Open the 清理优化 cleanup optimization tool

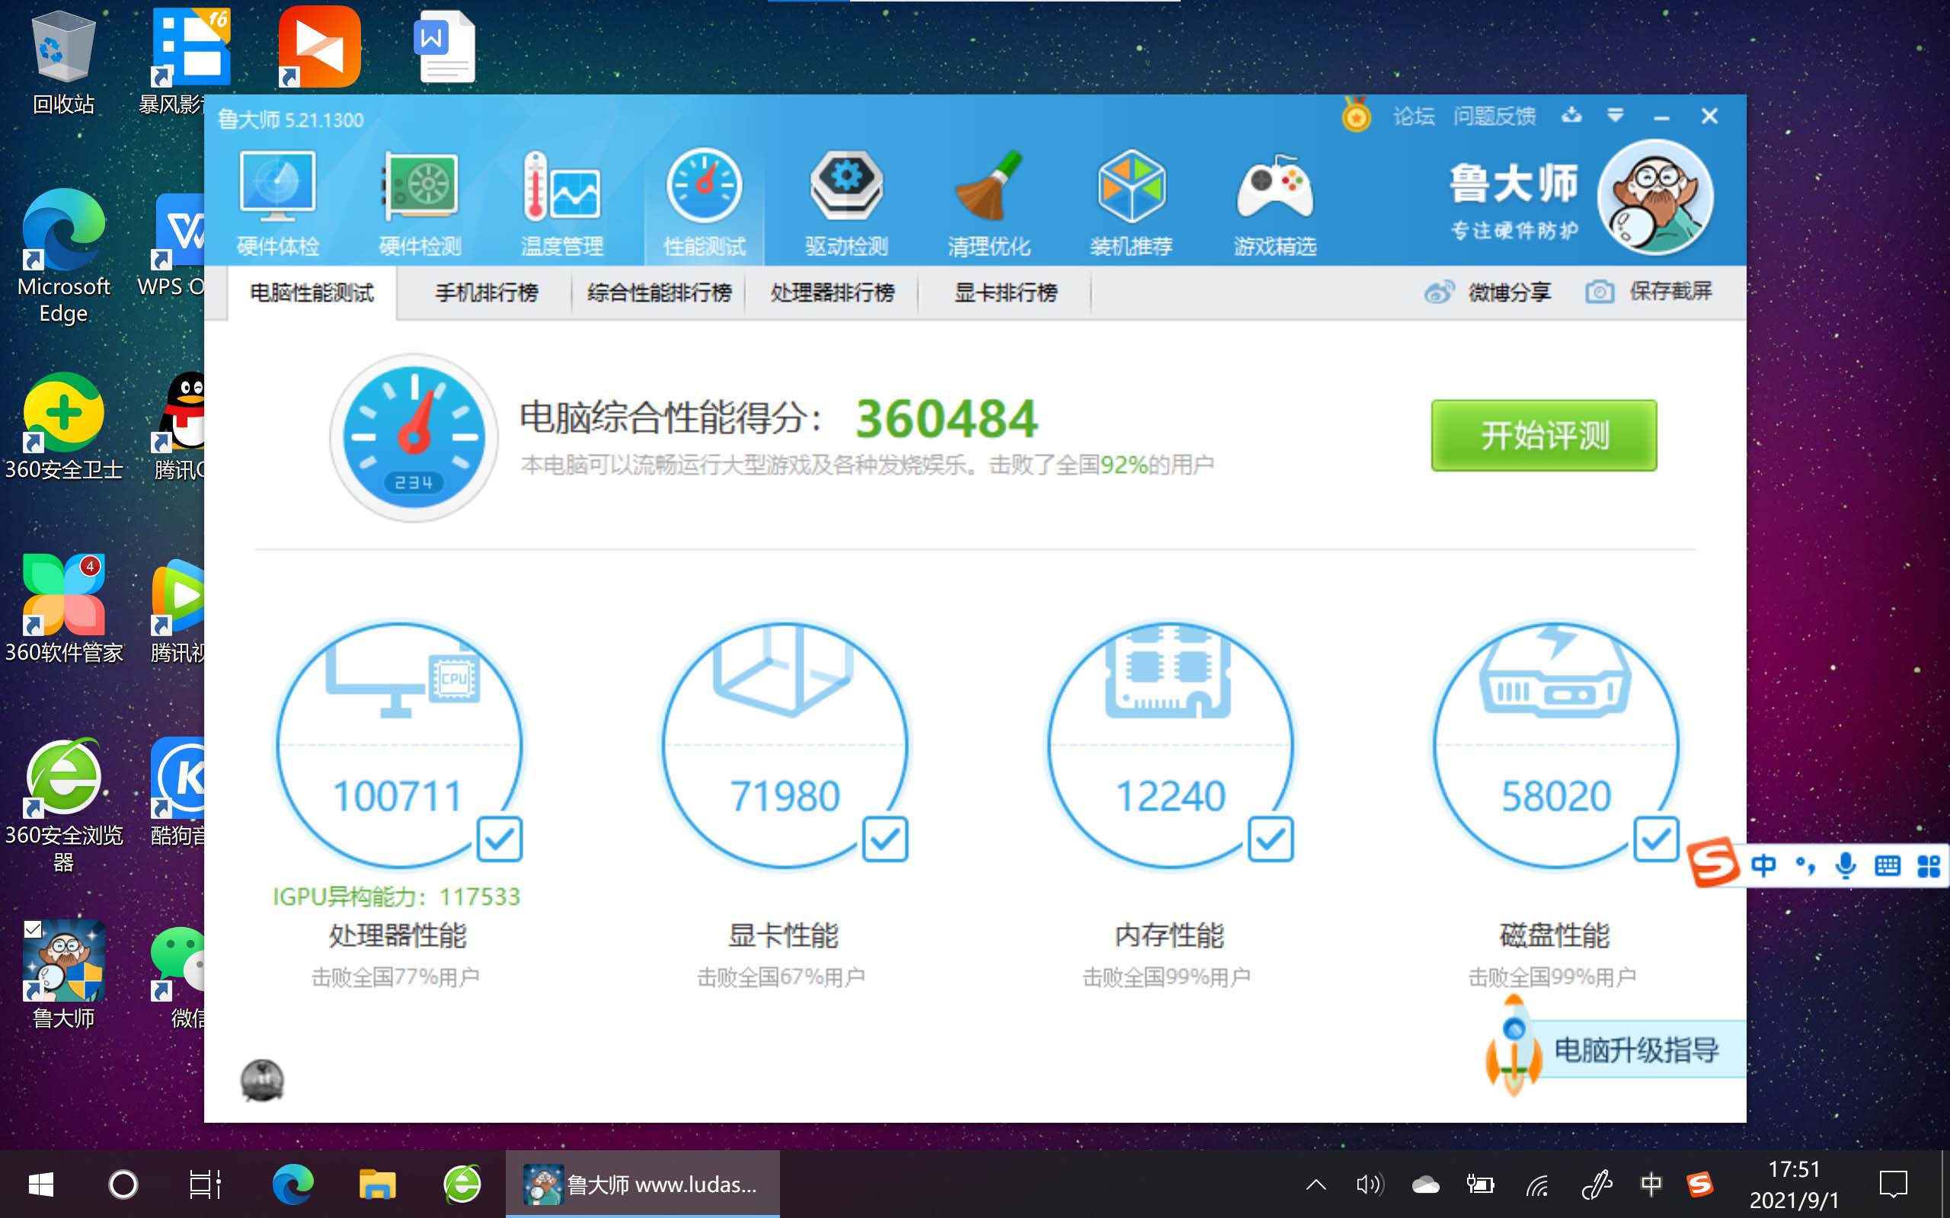pos(990,201)
